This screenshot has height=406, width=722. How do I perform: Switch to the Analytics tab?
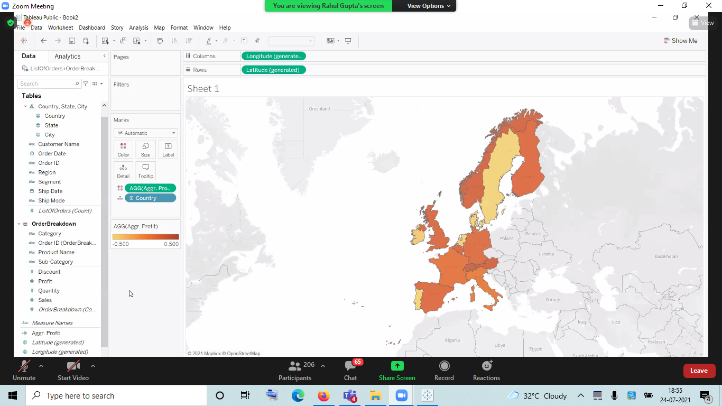coord(67,57)
